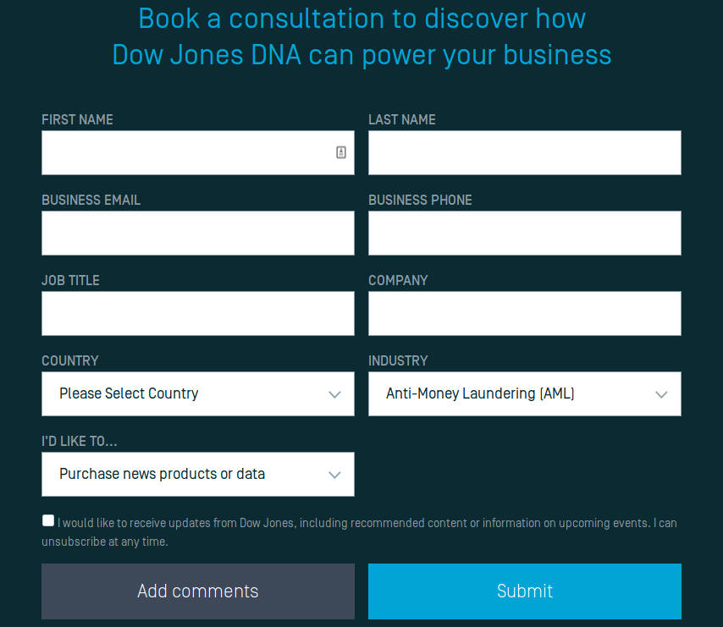Viewport: 723px width, 627px height.
Task: Click the BUSINESS PHONE label
Action: click(420, 200)
